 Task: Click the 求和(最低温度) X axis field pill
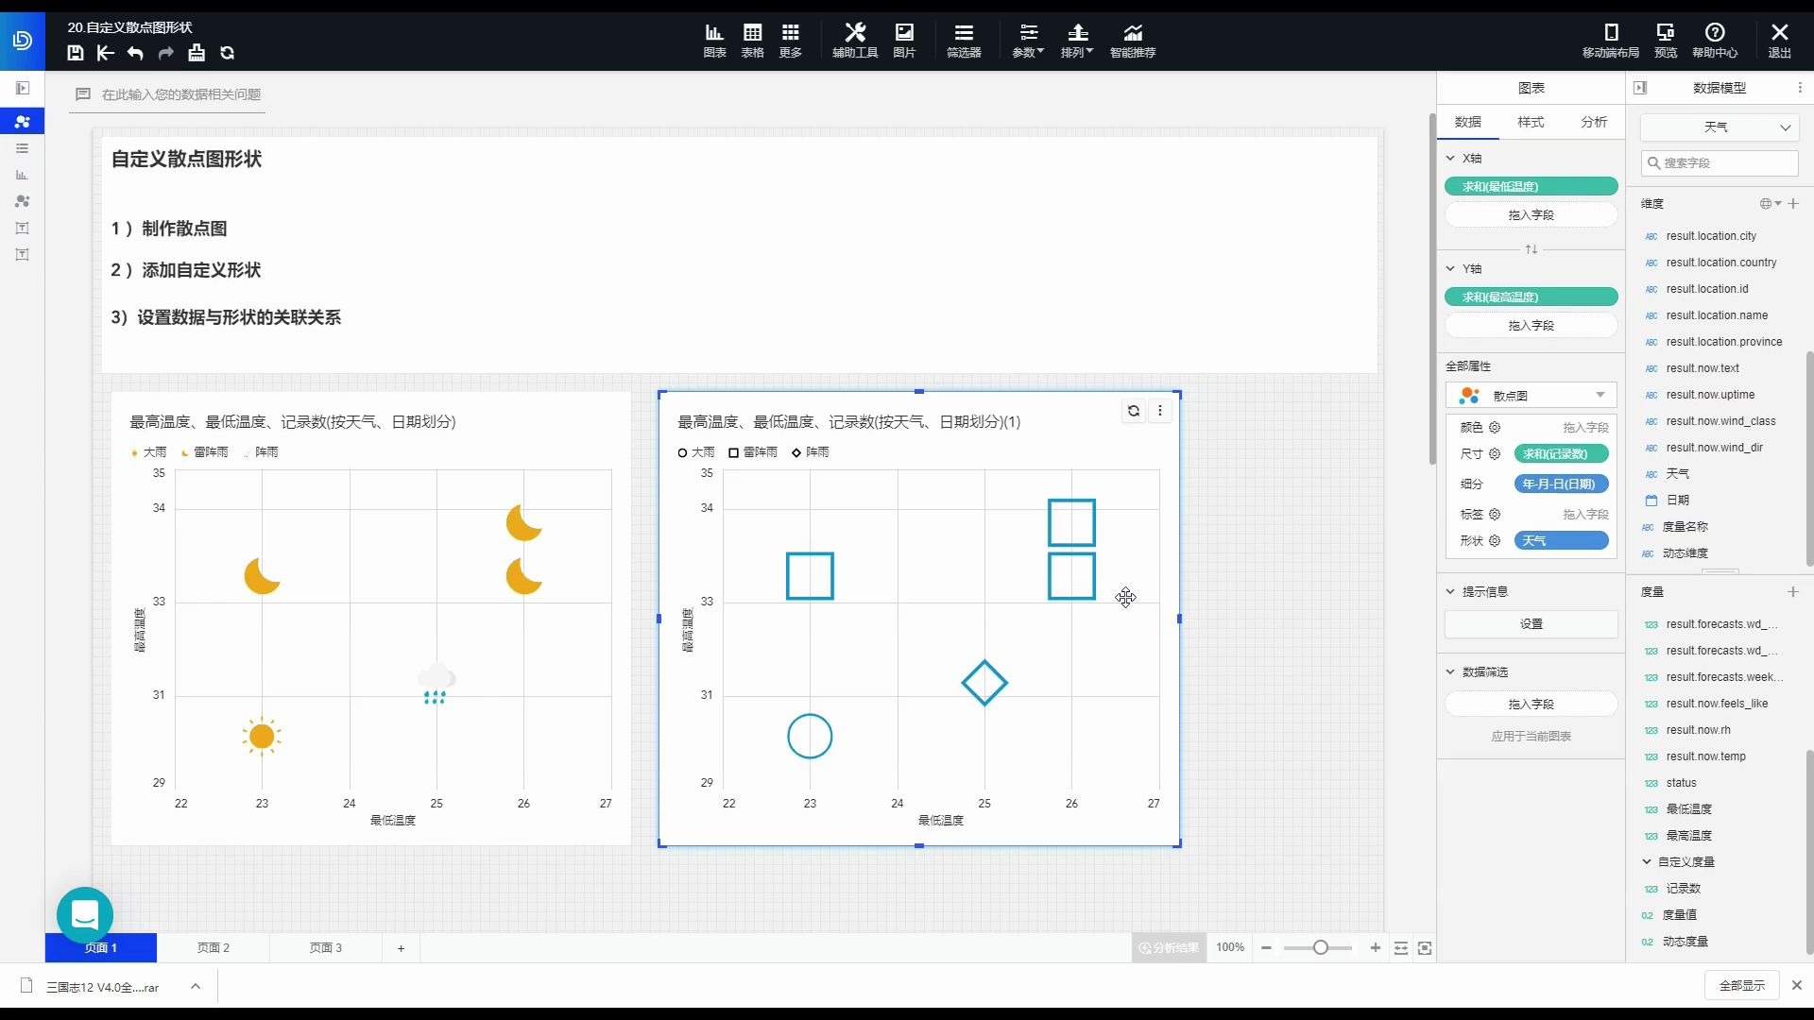pos(1532,187)
